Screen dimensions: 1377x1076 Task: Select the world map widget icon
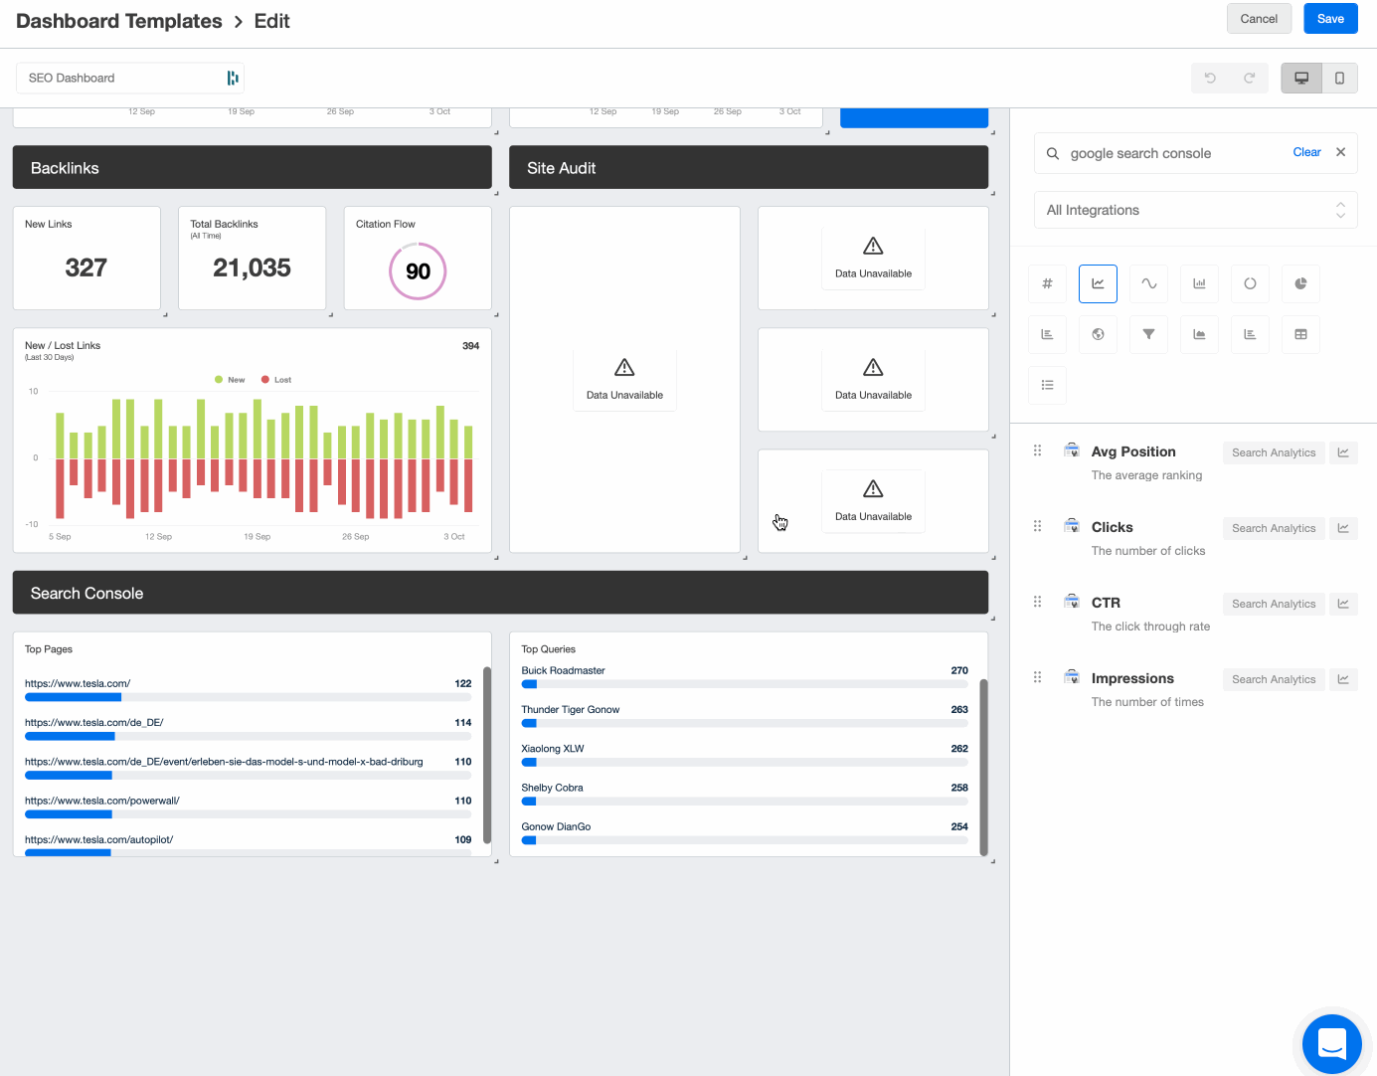click(x=1098, y=334)
